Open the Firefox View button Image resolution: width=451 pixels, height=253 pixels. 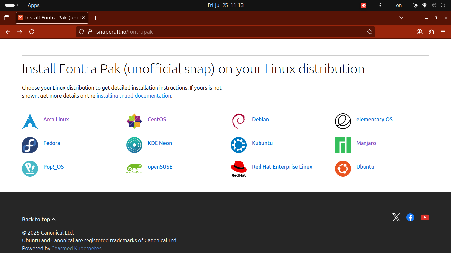[x=7, y=18]
